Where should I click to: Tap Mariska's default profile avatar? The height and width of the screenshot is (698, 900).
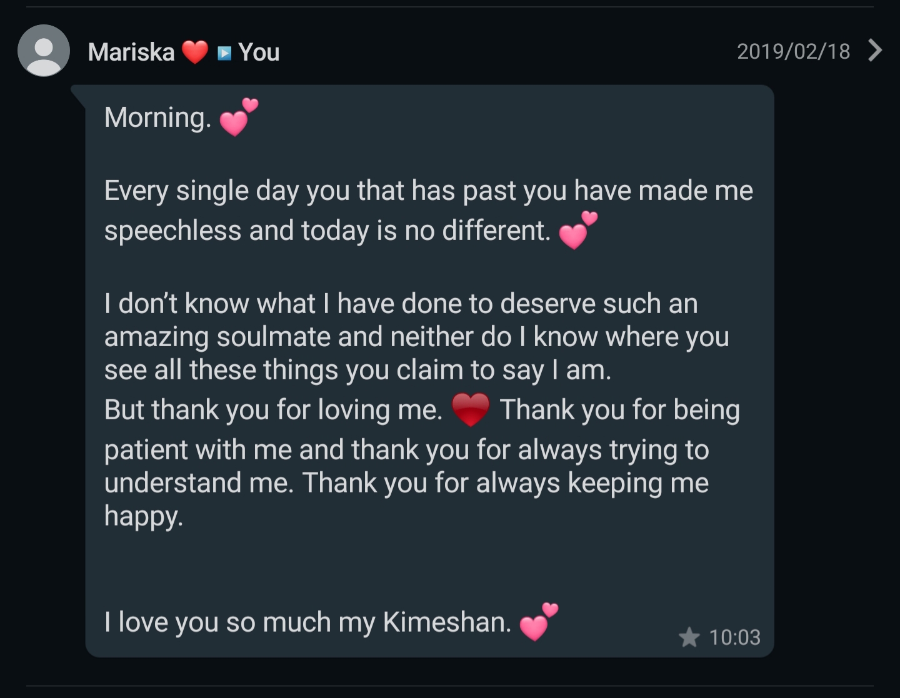point(44,51)
